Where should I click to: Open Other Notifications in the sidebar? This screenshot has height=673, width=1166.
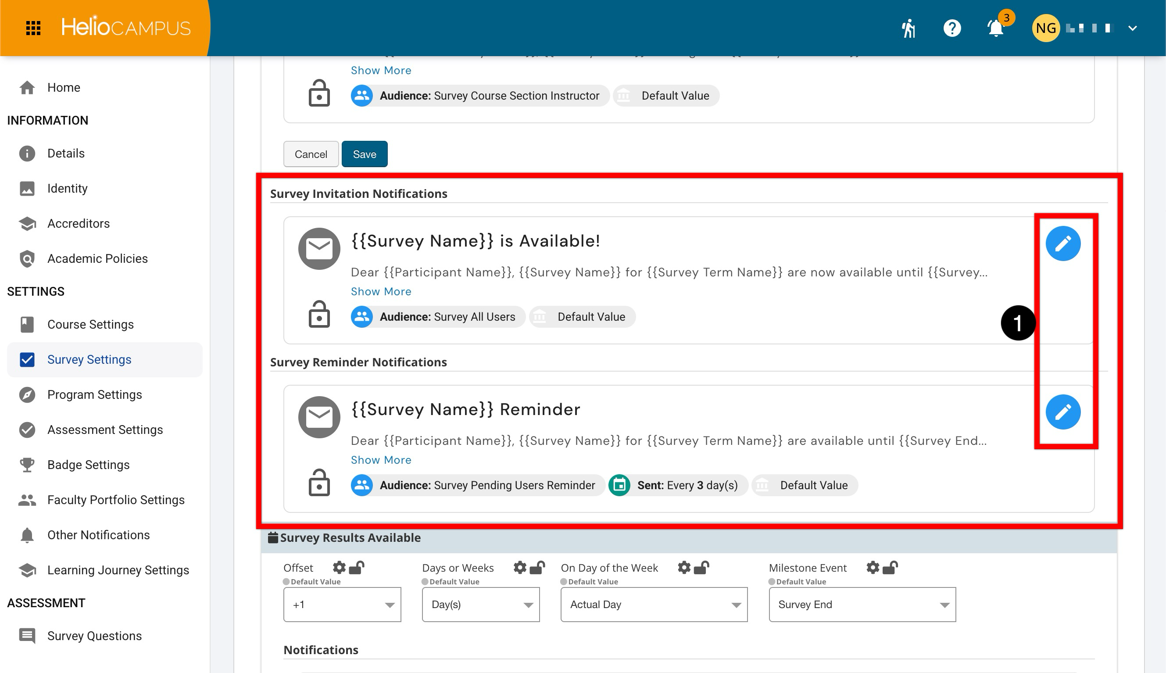[x=104, y=535]
